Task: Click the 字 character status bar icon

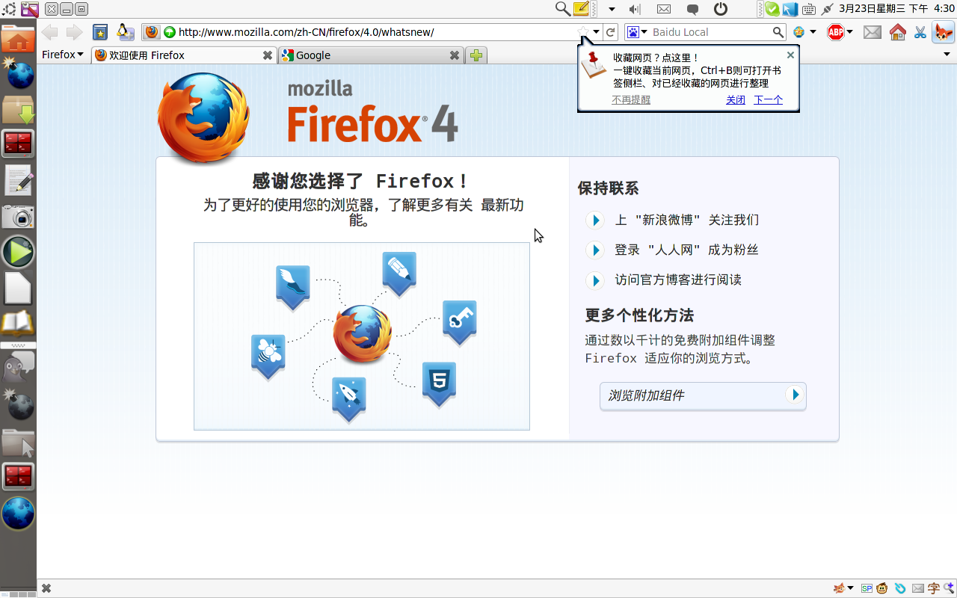Action: tap(934, 588)
